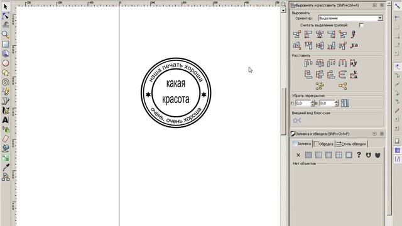Select the Text tool
The width and height of the screenshot is (402, 226).
pos(6,120)
